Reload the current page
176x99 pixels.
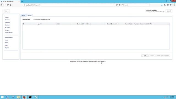pyautogui.click(x=8, y=5)
